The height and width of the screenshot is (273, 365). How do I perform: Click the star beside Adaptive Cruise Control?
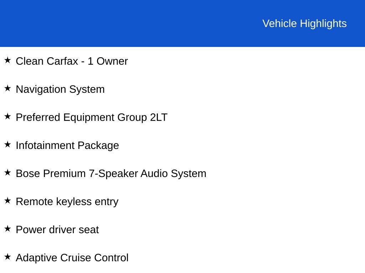click(7, 257)
